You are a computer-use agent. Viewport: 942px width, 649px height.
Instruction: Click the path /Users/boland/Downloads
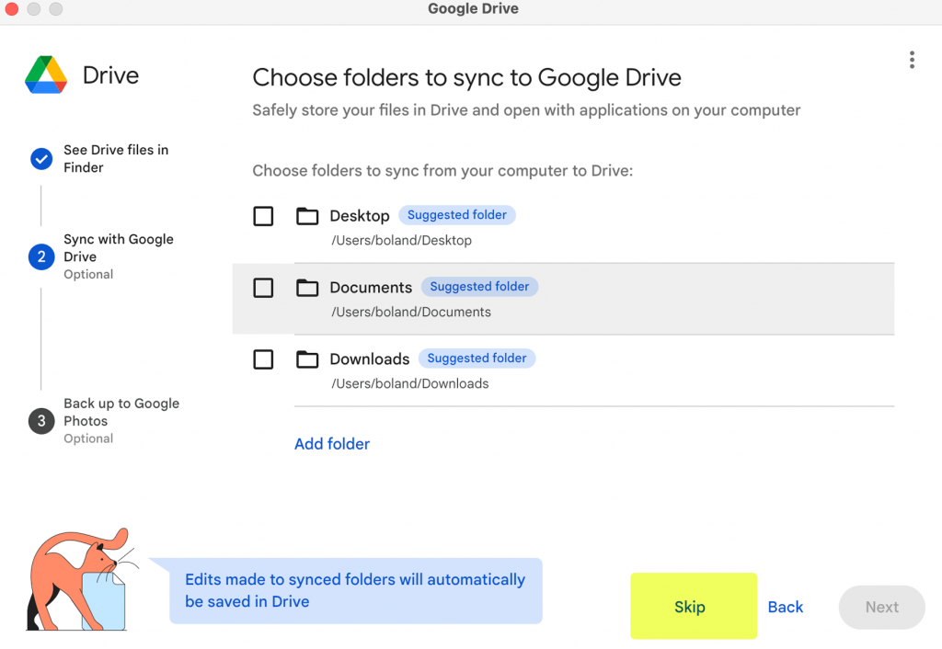(x=409, y=383)
